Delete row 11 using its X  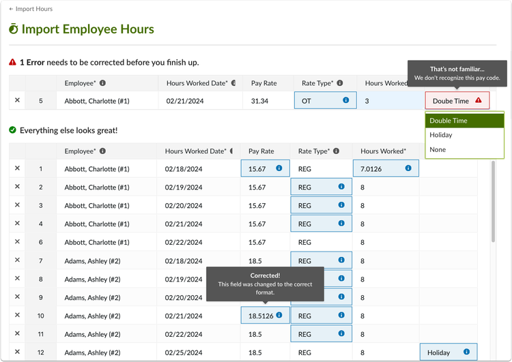point(17,333)
